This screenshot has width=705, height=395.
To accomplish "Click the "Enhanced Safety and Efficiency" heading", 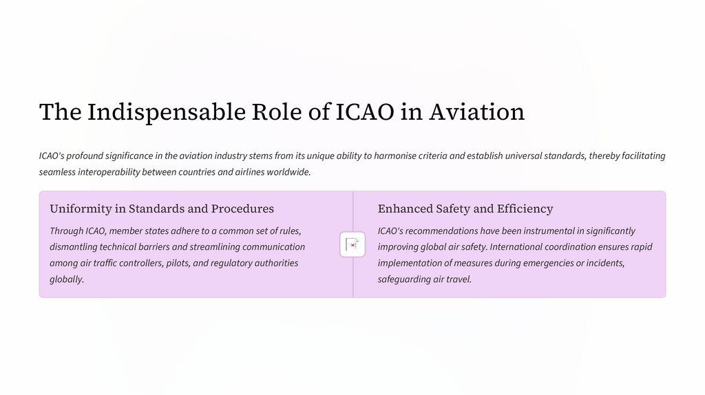I will tap(465, 209).
